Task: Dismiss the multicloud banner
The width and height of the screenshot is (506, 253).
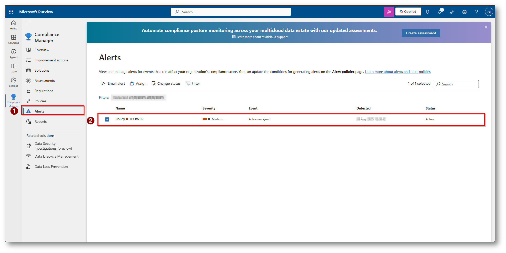Action: [x=486, y=27]
